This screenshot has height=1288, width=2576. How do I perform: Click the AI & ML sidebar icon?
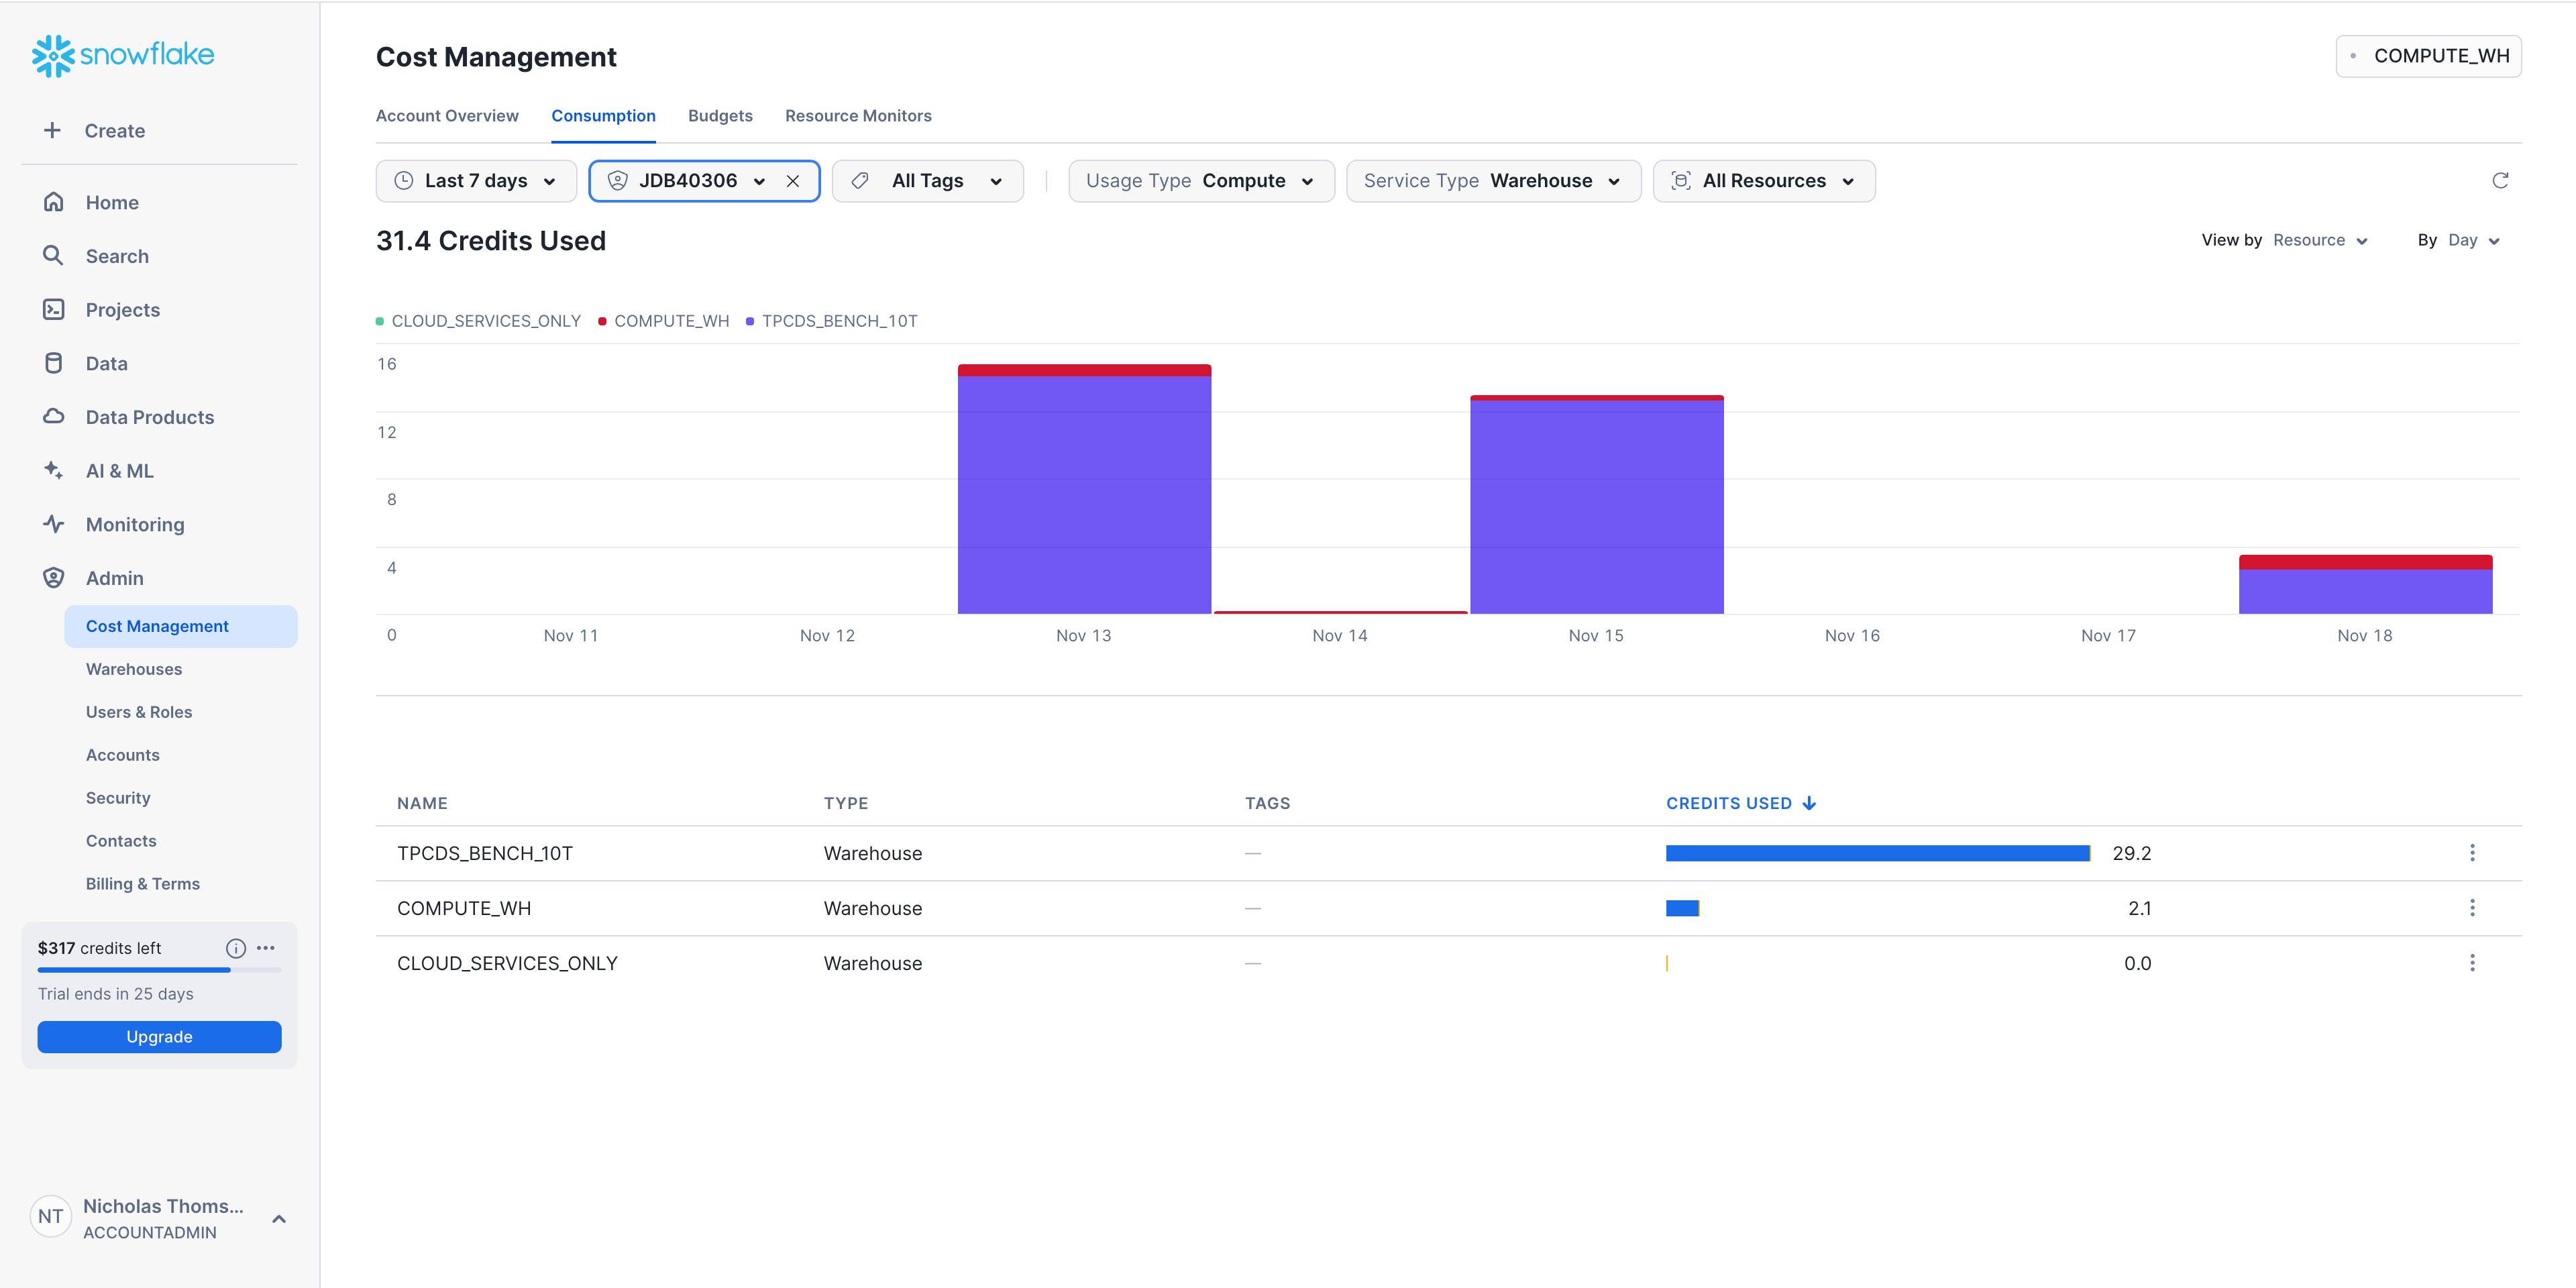pos(54,470)
